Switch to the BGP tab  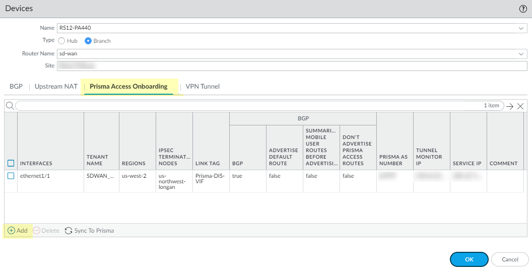click(16, 87)
